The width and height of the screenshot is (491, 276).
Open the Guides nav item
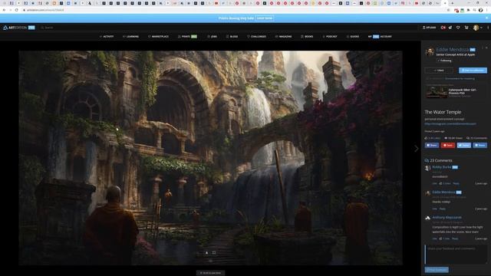coord(353,37)
